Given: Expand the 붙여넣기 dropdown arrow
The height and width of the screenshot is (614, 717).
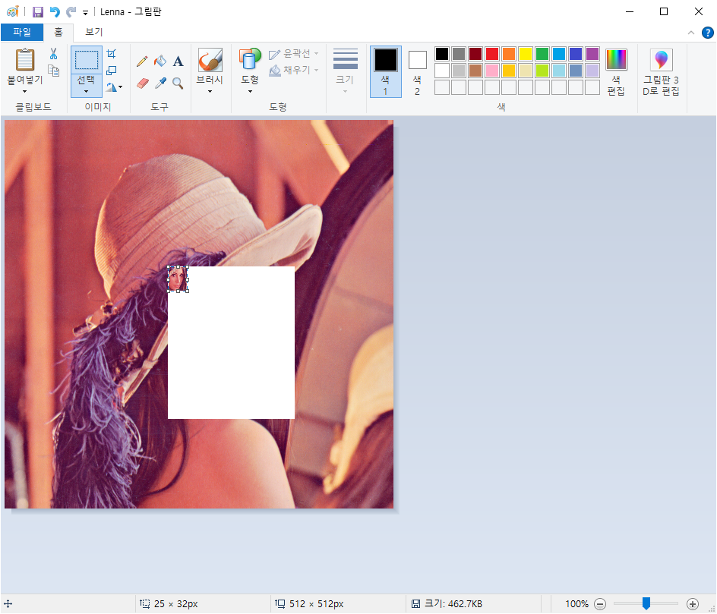Looking at the screenshot, I should [25, 91].
